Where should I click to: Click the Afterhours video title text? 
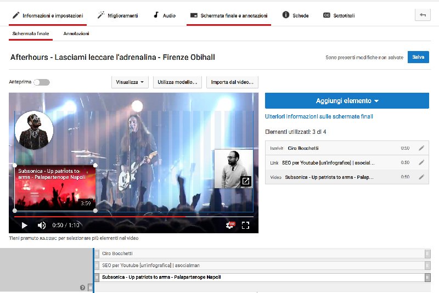[x=112, y=57]
